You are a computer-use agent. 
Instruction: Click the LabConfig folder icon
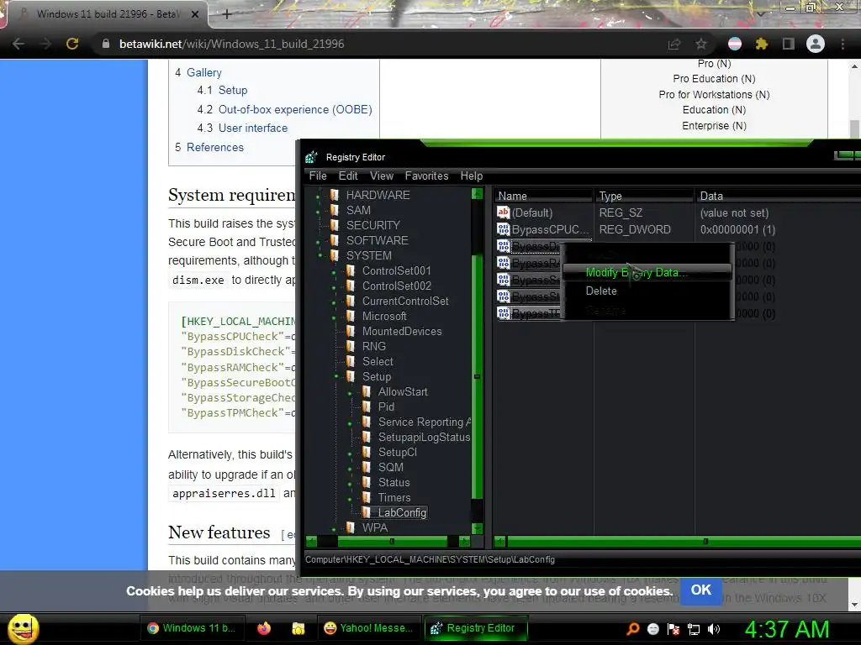[366, 513]
